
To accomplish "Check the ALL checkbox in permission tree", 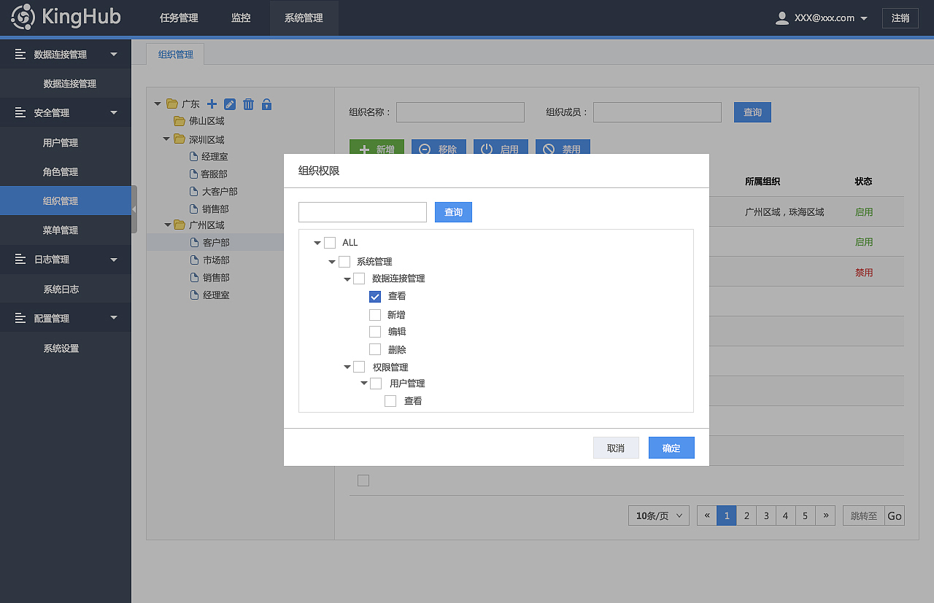I will point(330,243).
